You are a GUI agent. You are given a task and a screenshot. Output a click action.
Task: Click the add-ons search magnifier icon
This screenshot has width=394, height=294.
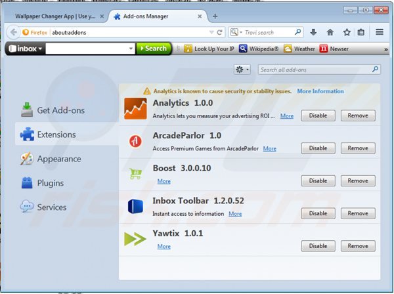(x=375, y=70)
